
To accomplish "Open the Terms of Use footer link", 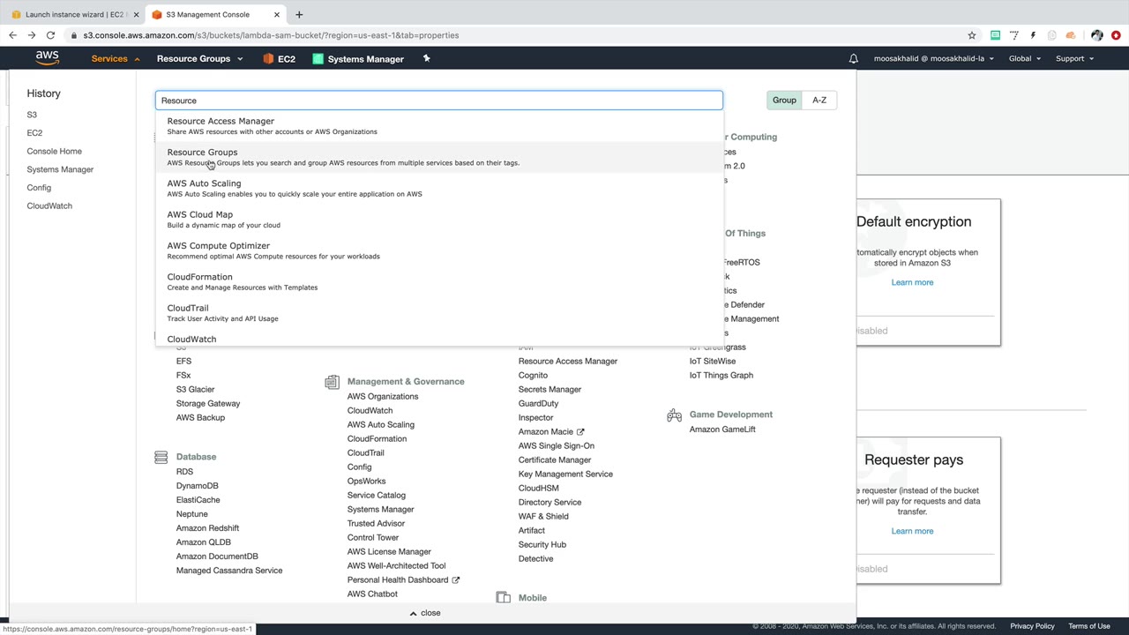I will [1089, 626].
